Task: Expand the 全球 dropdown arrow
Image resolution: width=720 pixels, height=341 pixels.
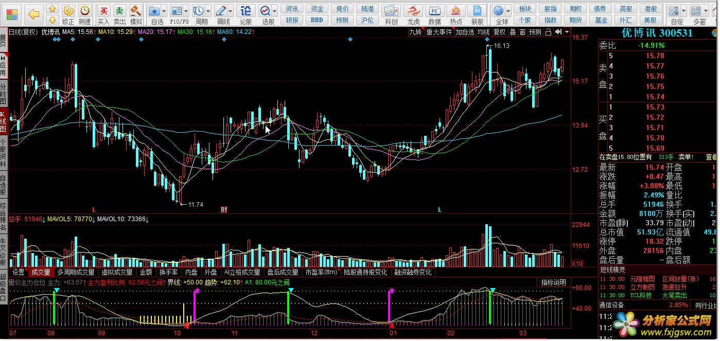Action: (x=508, y=11)
